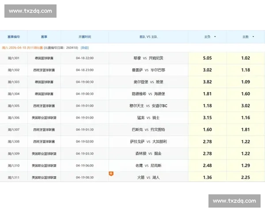Pick 主胜 3.02 in 周六305 row
This screenshot has height=212, width=265.
246,106
